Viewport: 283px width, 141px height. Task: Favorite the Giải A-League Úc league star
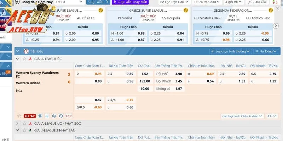(x=24, y=59)
